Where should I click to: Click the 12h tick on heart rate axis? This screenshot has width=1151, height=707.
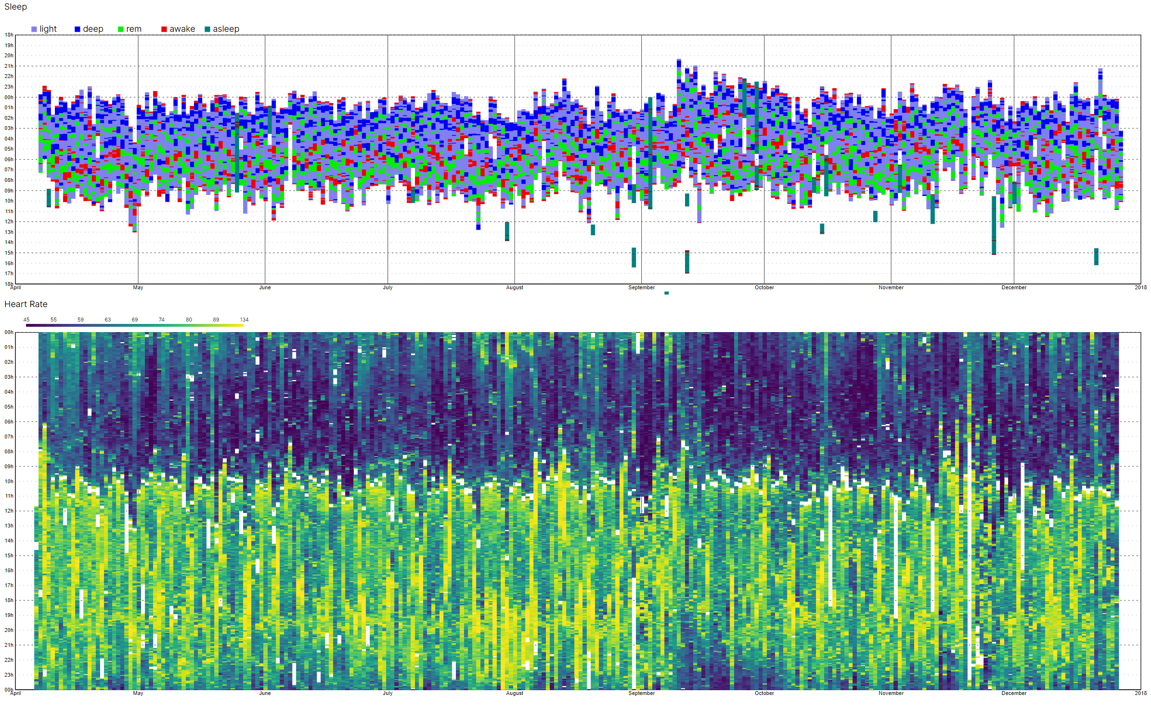tap(9, 511)
